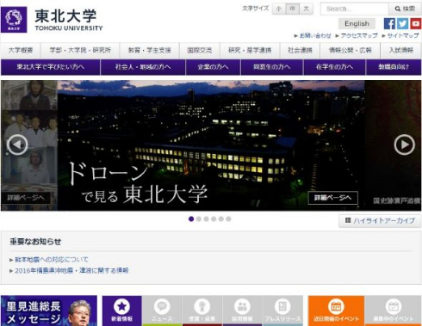Open the 里見進総長メッセージ banner
This screenshot has width=422, height=326.
coord(49,311)
